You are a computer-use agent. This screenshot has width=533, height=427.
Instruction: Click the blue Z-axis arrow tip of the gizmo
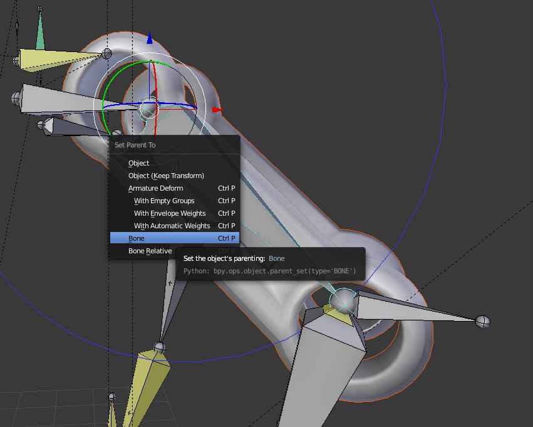coord(150,40)
